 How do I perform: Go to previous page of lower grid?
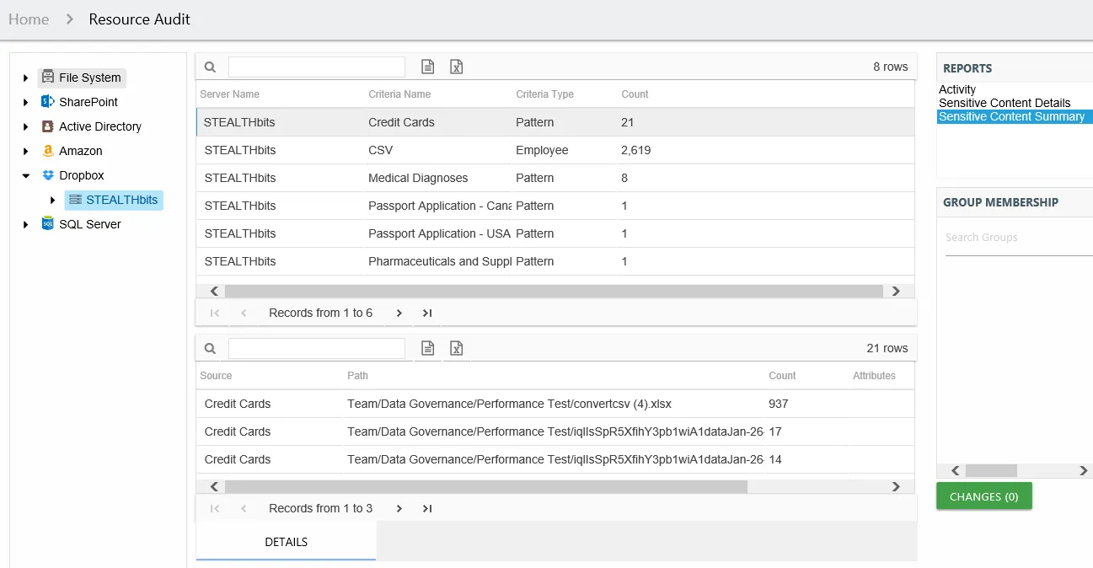(244, 508)
